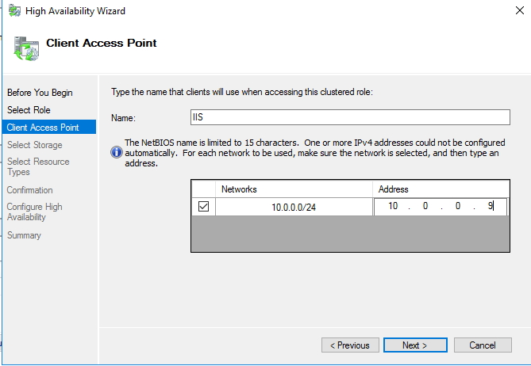Toggle the 10.0.0.0/24 network checkbox
This screenshot has width=531, height=366.
pos(203,207)
